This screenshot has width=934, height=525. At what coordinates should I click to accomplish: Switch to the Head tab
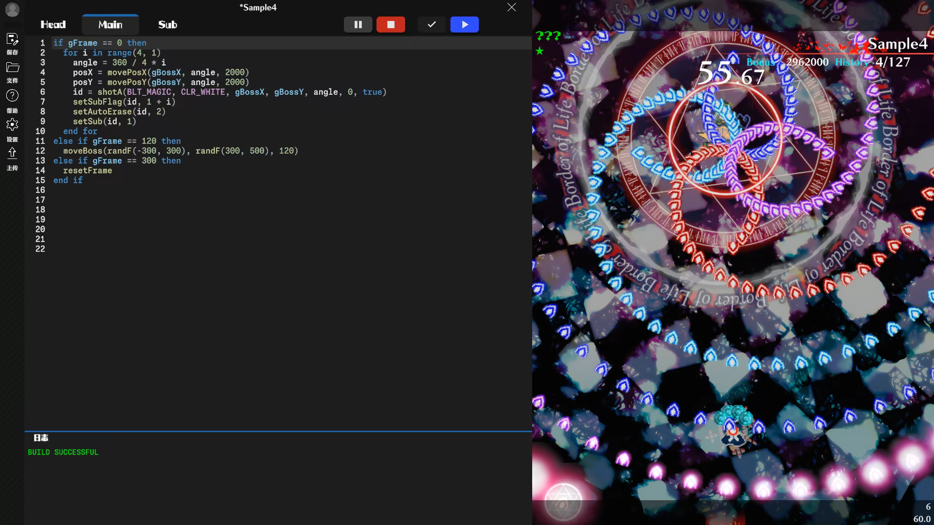click(x=53, y=24)
